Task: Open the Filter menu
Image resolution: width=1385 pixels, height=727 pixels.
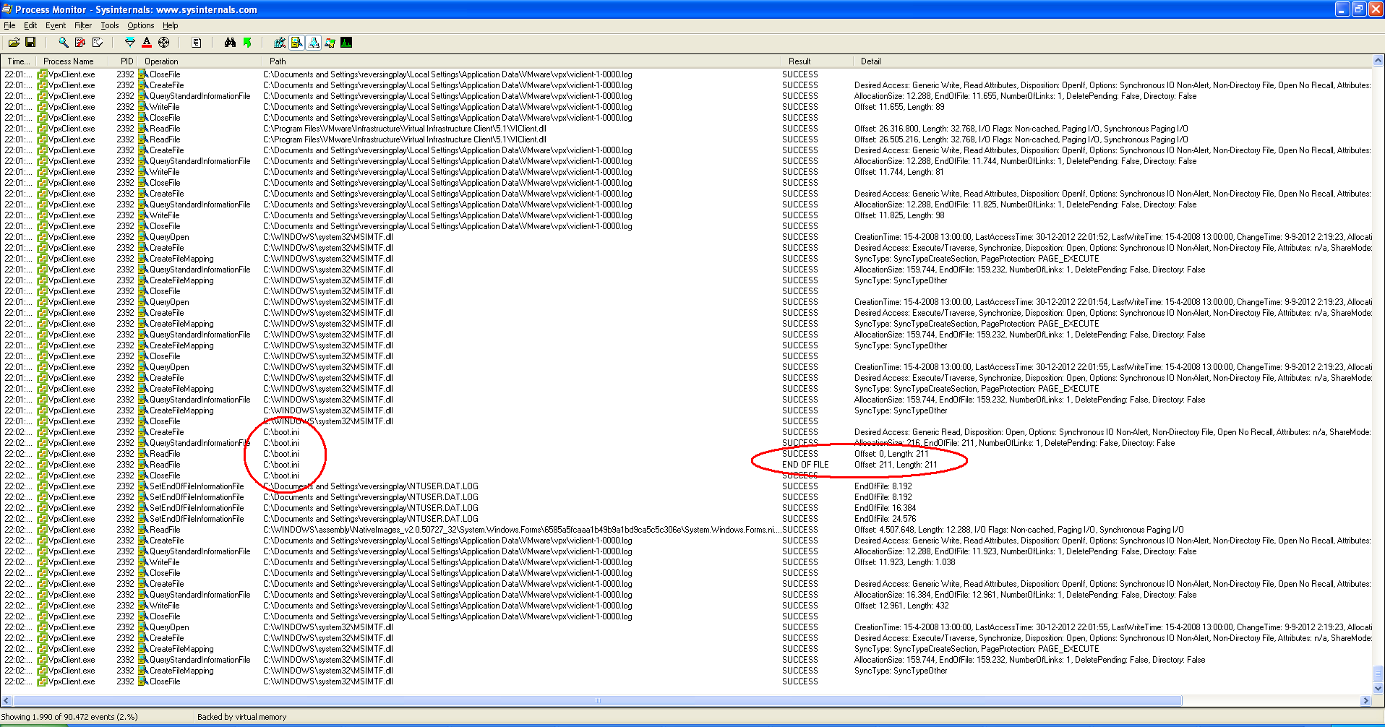Action: pyautogui.click(x=83, y=25)
